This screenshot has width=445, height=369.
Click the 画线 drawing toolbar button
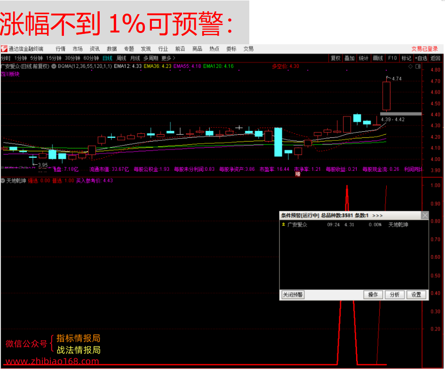pyautogui.click(x=378, y=58)
